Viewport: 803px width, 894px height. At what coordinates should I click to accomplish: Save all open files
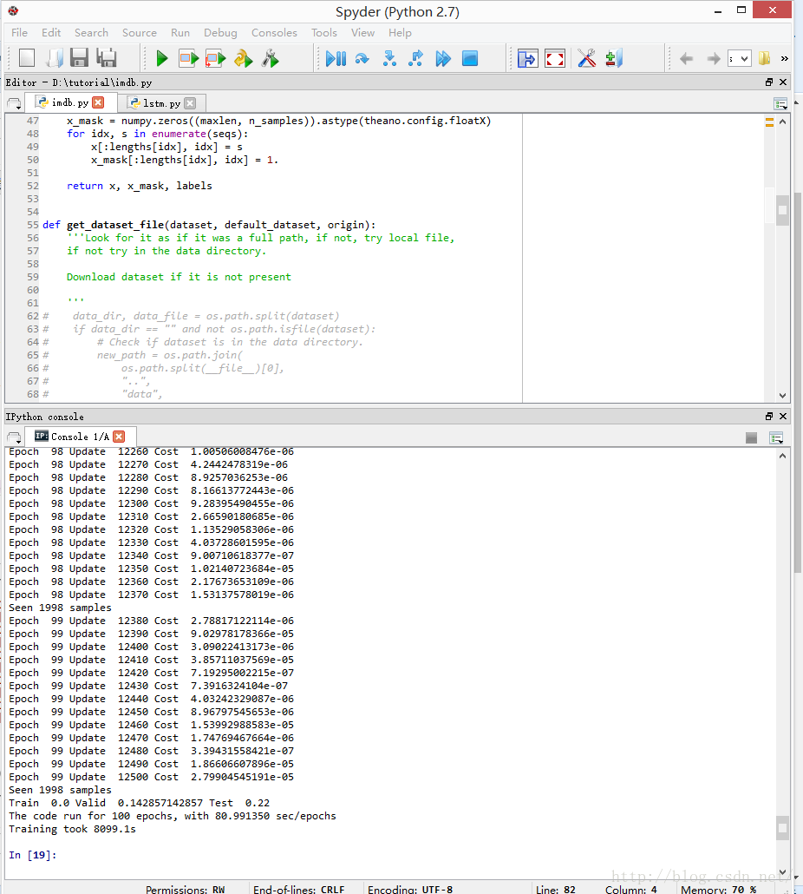tap(107, 58)
